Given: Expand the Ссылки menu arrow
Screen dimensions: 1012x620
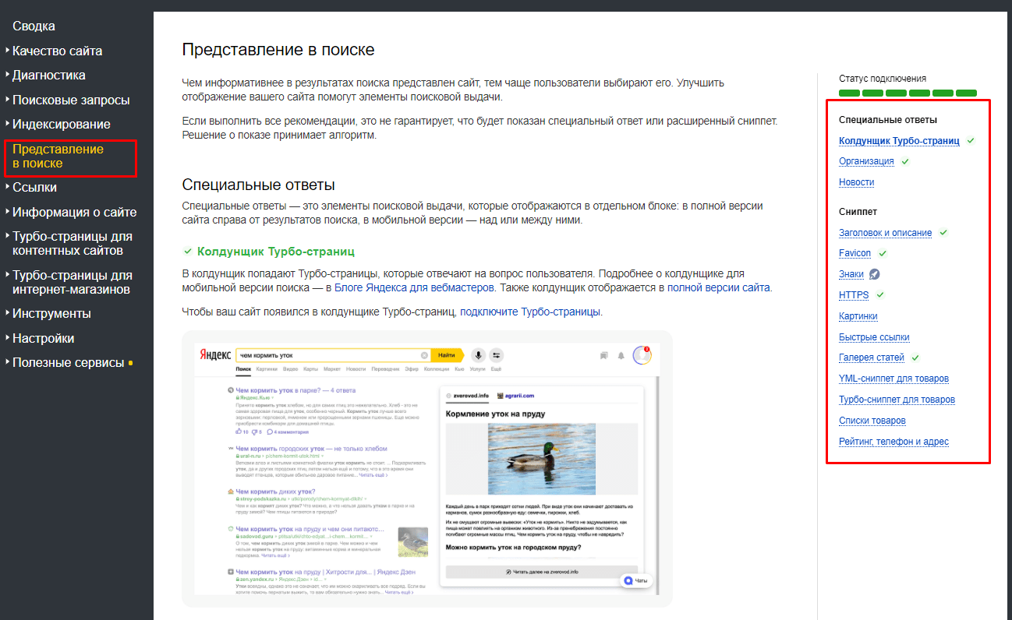Looking at the screenshot, I should point(8,187).
